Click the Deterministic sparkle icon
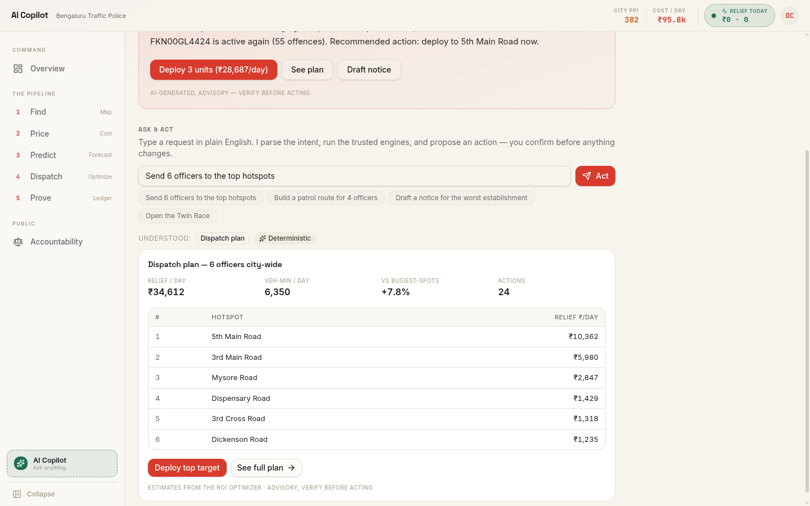Image resolution: width=810 pixels, height=506 pixels. [262, 238]
